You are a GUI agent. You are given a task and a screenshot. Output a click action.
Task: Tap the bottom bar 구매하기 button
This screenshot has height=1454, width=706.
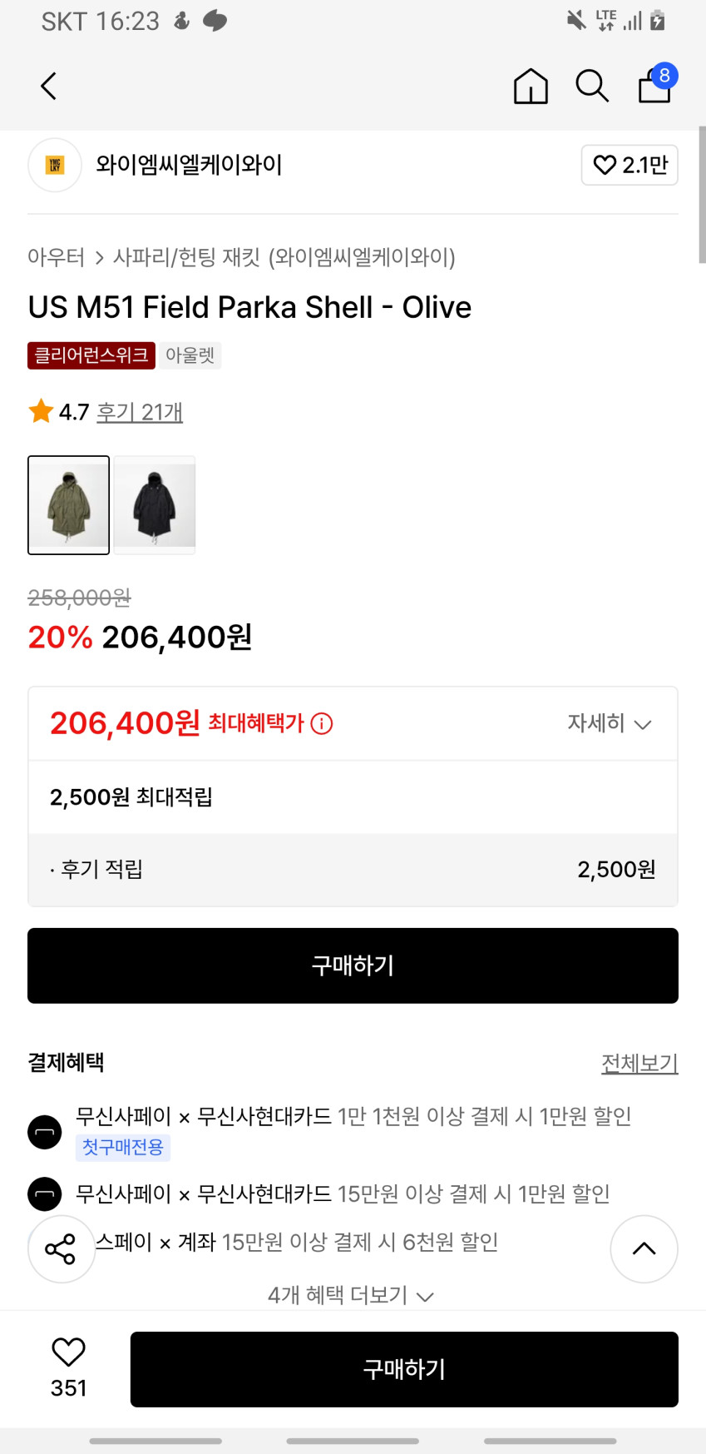[x=404, y=1369]
